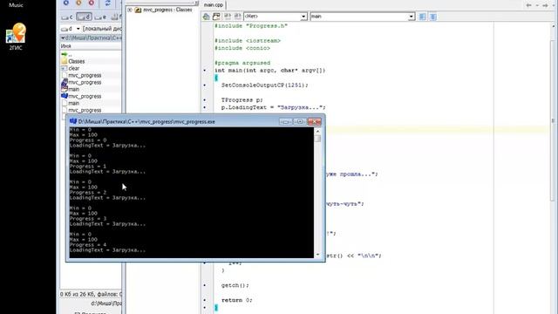Click the #include "Progress.h" code line
This screenshot has width=558, height=314.
[x=251, y=26]
